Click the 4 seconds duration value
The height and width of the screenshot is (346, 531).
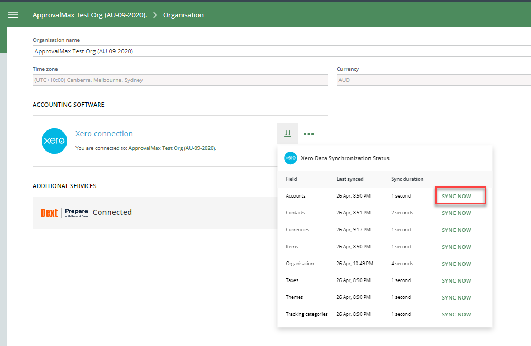[402, 264]
